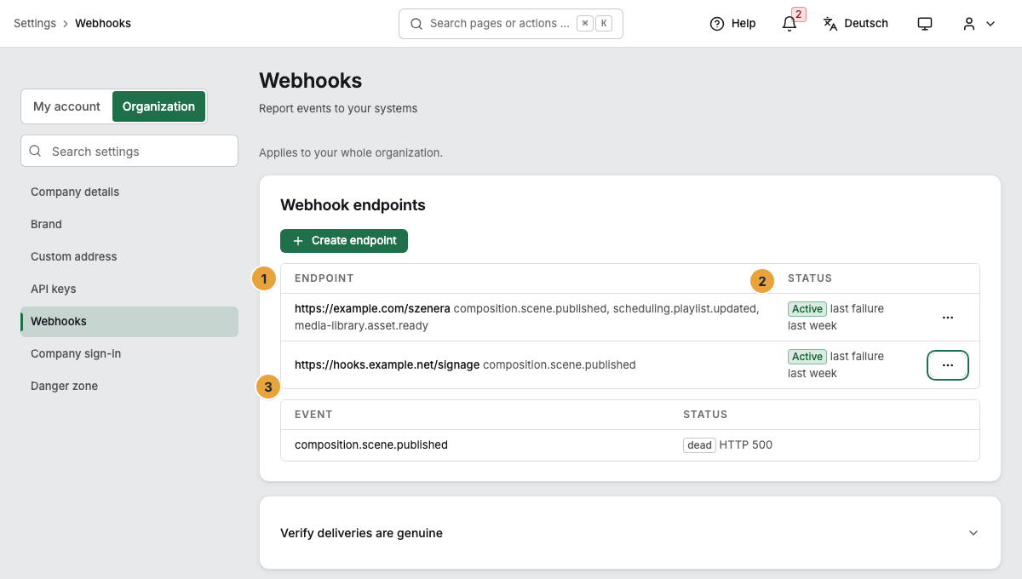Open Danger zone settings
The width and height of the screenshot is (1022, 579).
(x=129, y=386)
